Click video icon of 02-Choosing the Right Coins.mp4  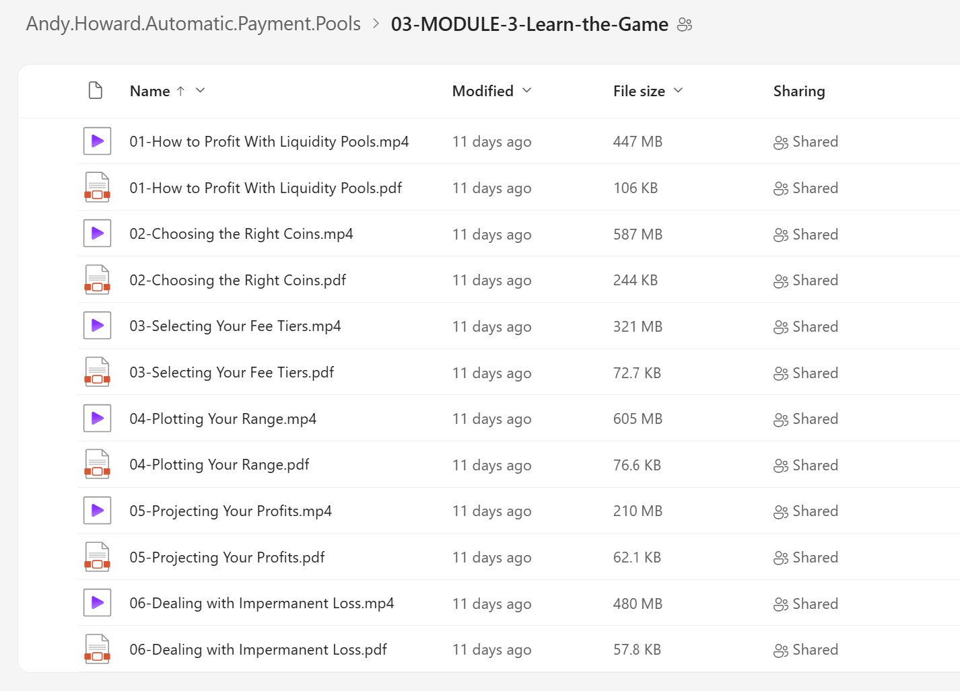click(97, 233)
